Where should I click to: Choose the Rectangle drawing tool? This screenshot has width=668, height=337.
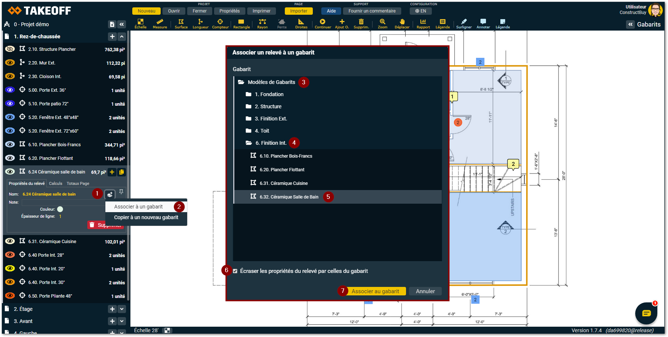[x=241, y=24]
